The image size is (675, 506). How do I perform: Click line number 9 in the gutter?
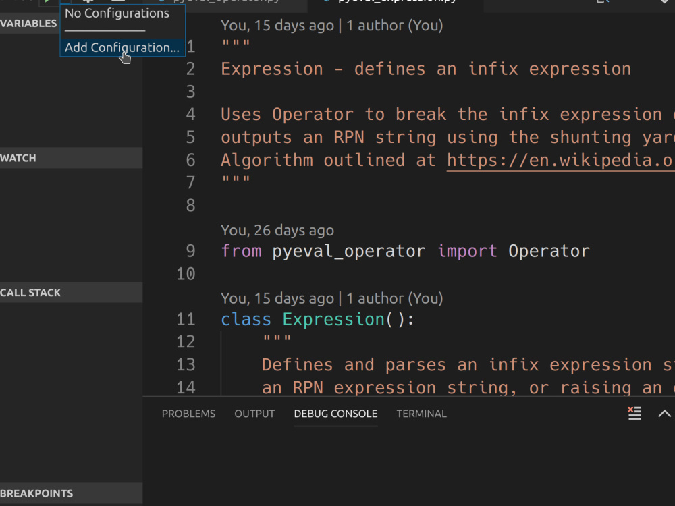coord(191,251)
